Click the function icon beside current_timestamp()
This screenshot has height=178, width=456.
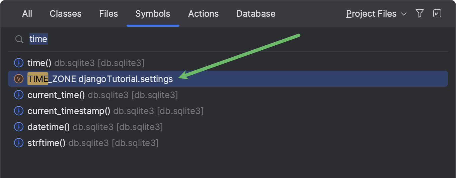(18, 111)
